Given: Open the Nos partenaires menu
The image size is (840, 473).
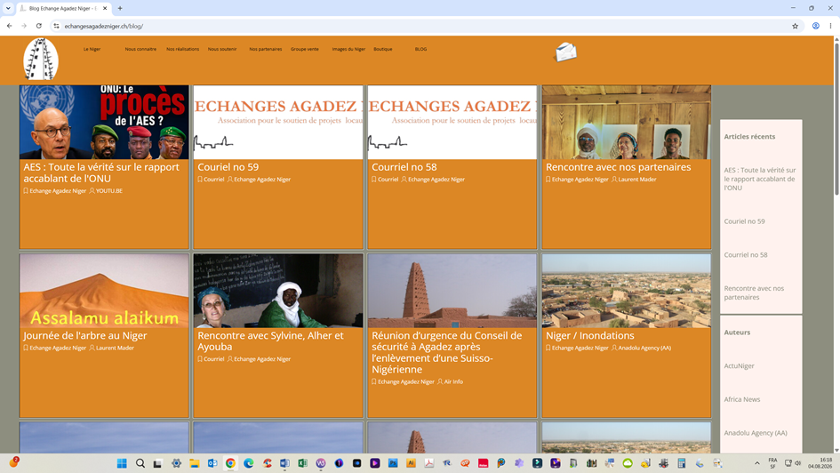Looking at the screenshot, I should tap(265, 49).
